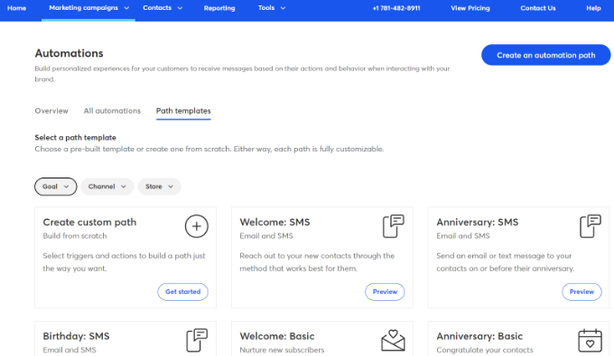Click the SMS icon on Anniversary: SMS card
The image size is (614, 356).
point(591,226)
